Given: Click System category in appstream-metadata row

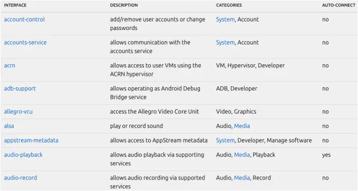Looking at the screenshot, I should [225, 140].
